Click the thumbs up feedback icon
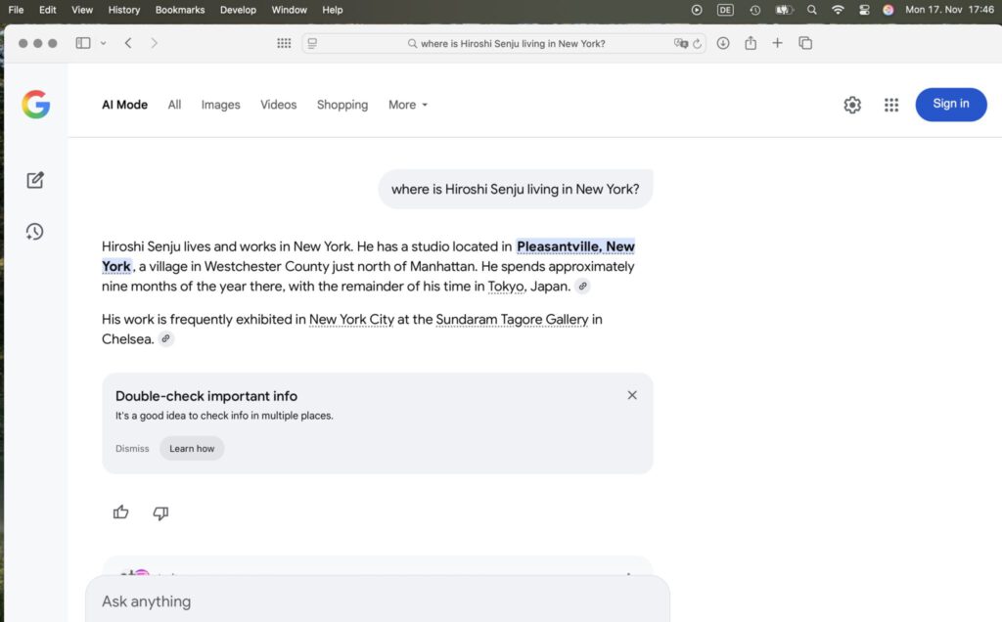Viewport: 1002px width, 622px height. tap(121, 512)
